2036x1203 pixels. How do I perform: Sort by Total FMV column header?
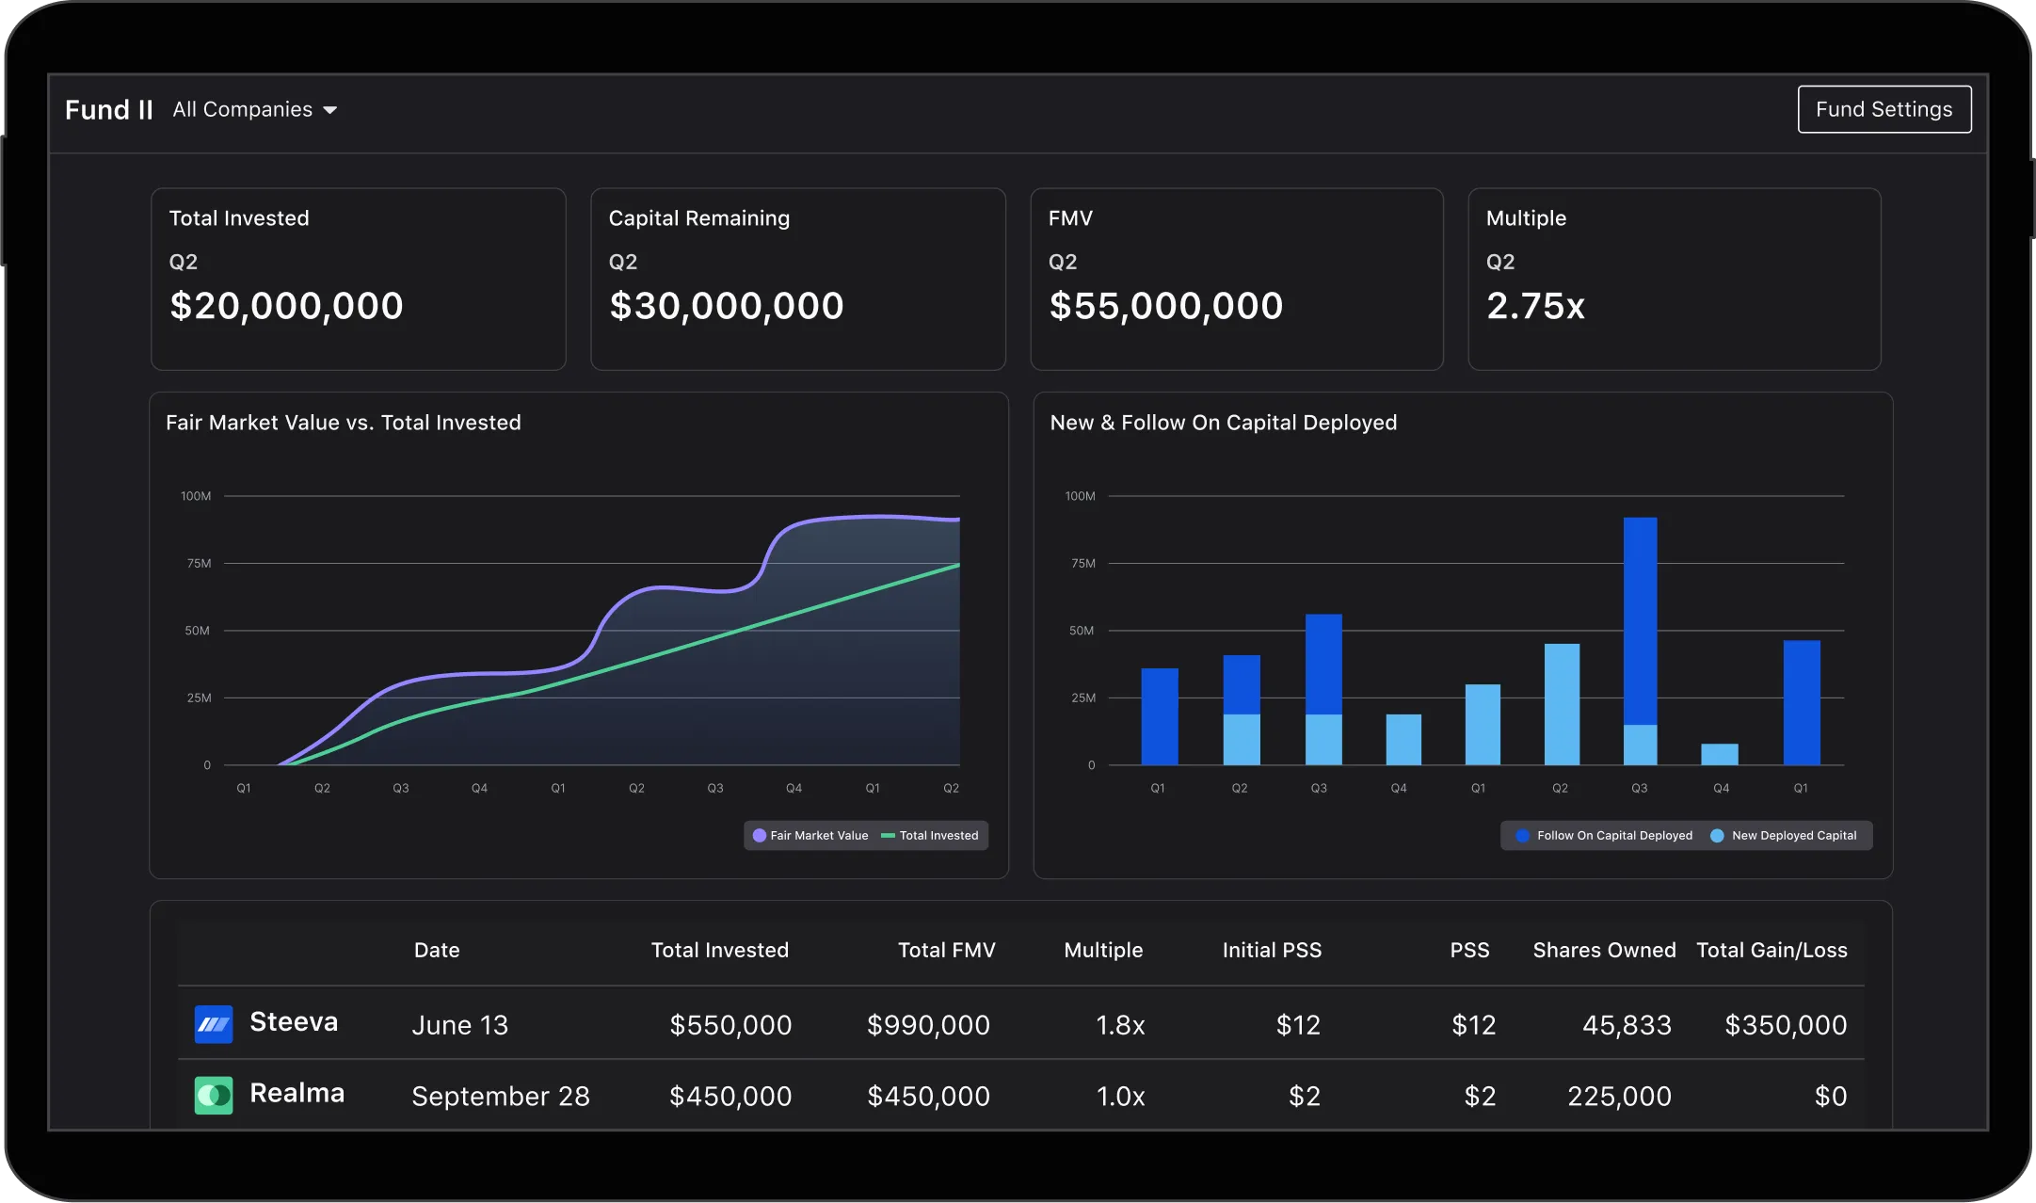[946, 951]
